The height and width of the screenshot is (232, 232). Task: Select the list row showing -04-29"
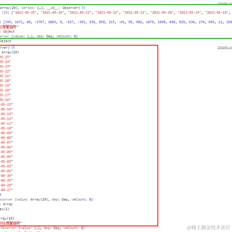click(7, 181)
